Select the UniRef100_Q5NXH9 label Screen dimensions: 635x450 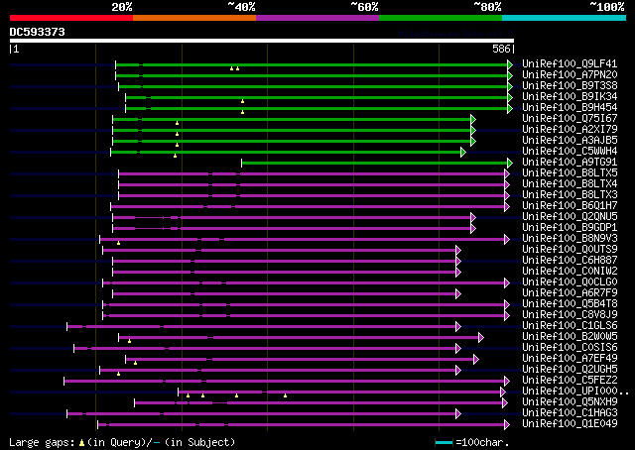pos(570,402)
